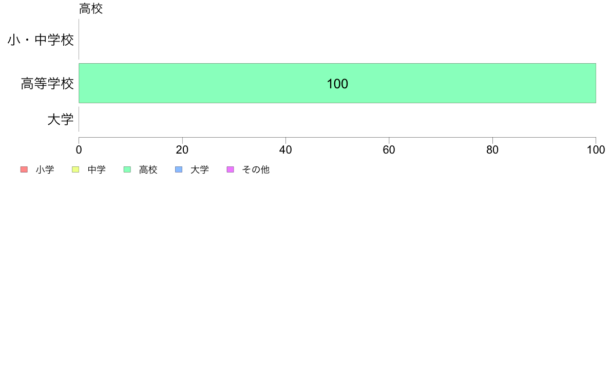
Task: Click the 80 tick label
Action: tap(492, 150)
